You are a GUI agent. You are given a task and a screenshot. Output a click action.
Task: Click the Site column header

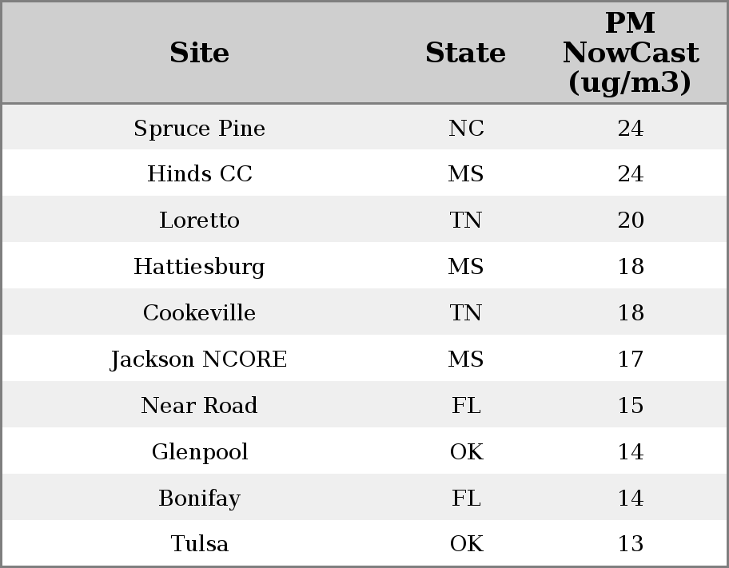(199, 53)
